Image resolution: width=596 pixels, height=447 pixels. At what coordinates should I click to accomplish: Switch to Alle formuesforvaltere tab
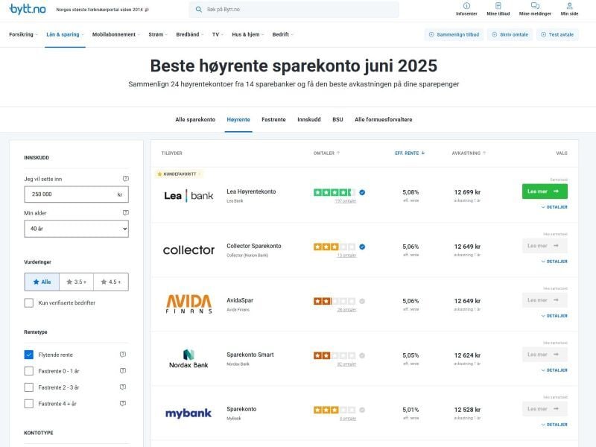pos(383,119)
